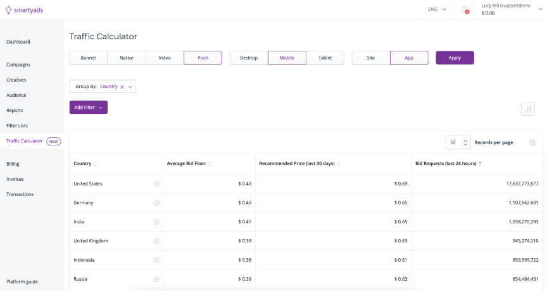Go to Reports in the sidebar
Image resolution: width=547 pixels, height=291 pixels.
click(x=15, y=111)
